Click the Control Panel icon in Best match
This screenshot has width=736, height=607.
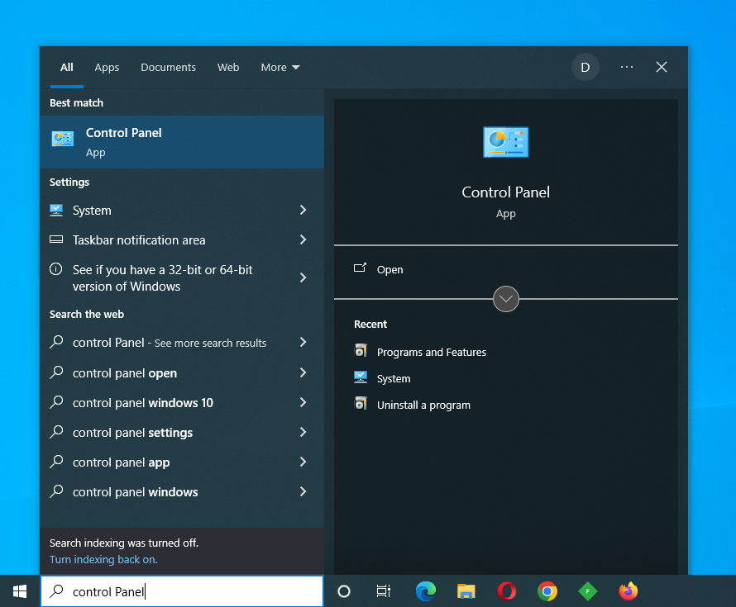point(62,140)
